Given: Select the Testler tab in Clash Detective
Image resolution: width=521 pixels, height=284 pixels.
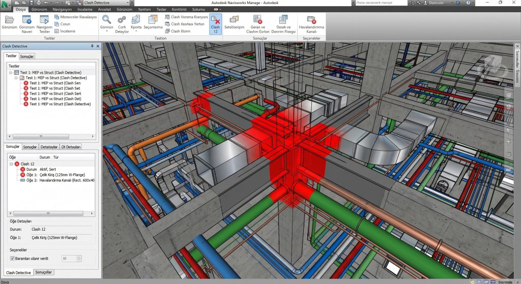Looking at the screenshot, I should point(11,56).
